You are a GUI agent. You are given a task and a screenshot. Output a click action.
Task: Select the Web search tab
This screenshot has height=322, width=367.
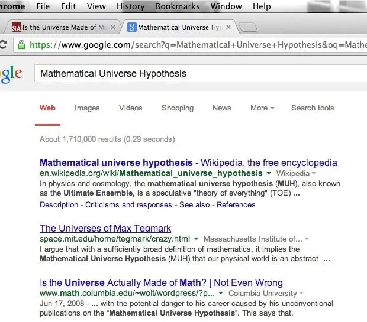[x=47, y=108]
